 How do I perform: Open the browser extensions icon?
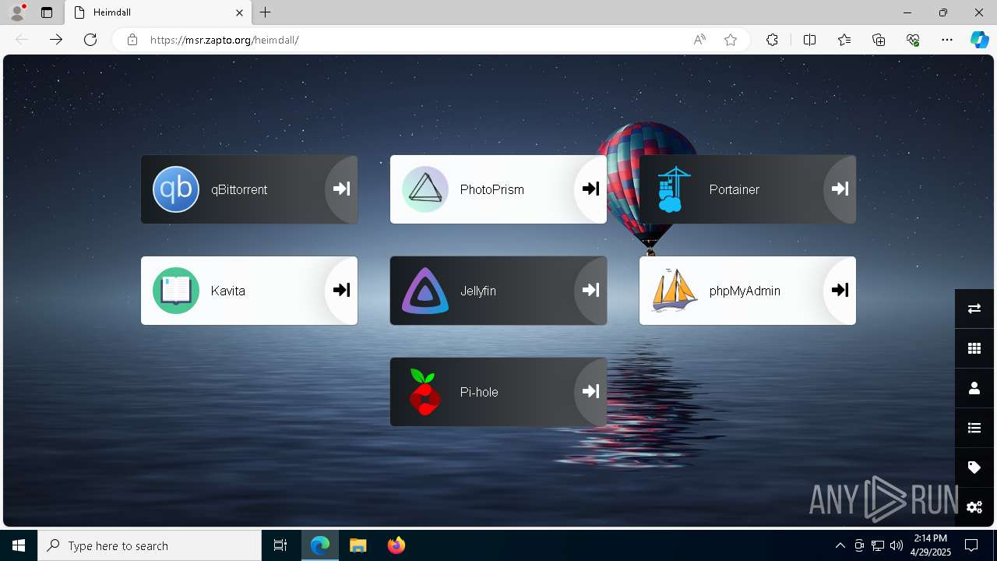pos(772,40)
